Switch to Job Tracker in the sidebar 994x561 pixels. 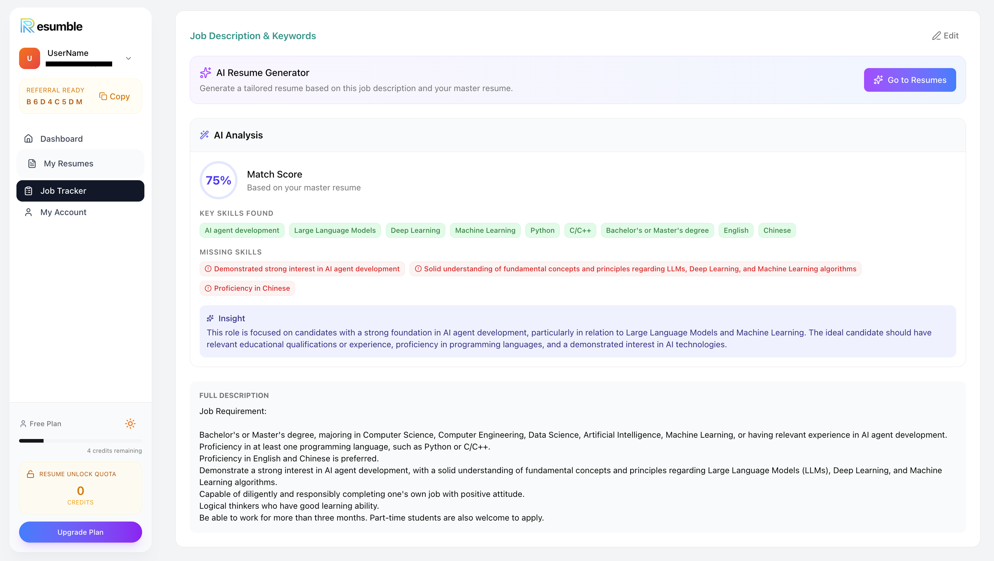tap(63, 191)
